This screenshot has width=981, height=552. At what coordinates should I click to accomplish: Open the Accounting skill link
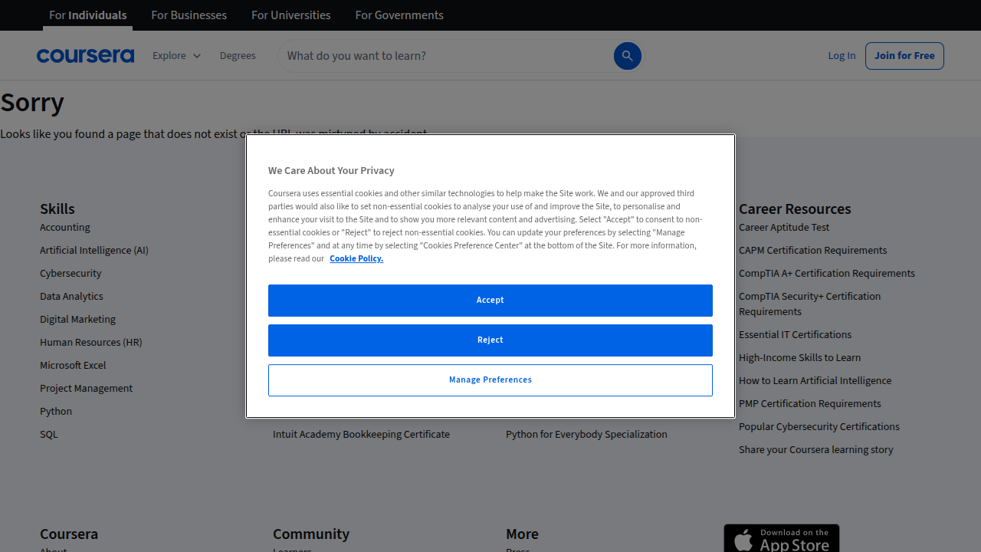pyautogui.click(x=65, y=228)
